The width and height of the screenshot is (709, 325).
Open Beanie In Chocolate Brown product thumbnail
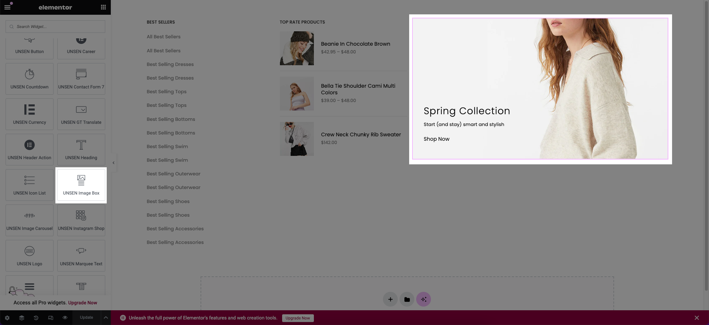(x=297, y=48)
